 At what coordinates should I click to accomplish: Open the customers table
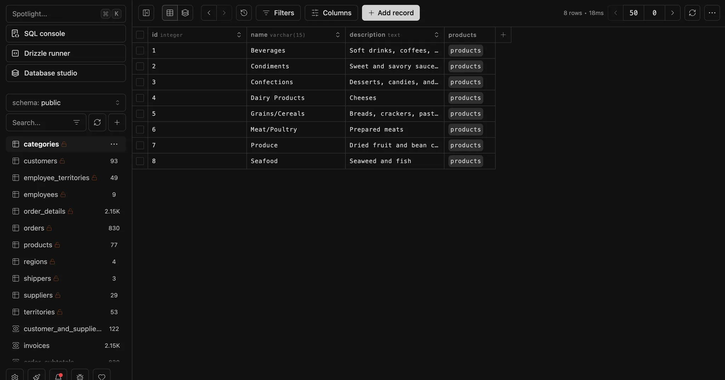pyautogui.click(x=66, y=161)
